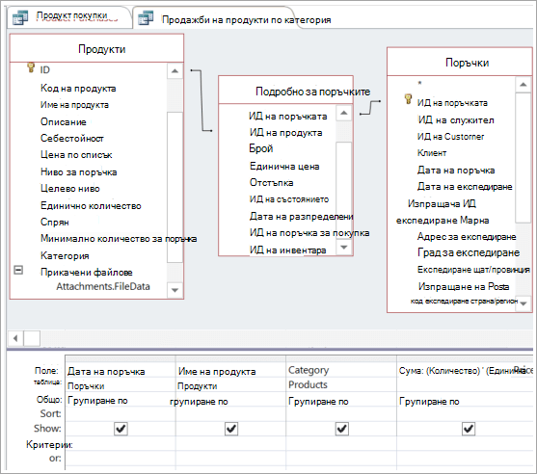Click the Дата на поръчка field cell in the grid
Viewport: 537px width, 474px height.
[121, 371]
